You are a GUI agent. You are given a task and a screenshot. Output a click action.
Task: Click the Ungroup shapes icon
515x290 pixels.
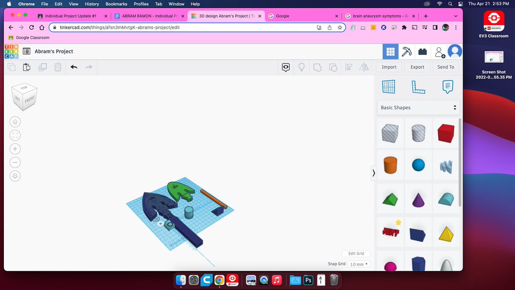coord(333,67)
